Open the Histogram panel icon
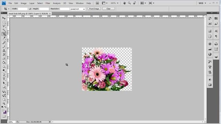 coord(210,49)
